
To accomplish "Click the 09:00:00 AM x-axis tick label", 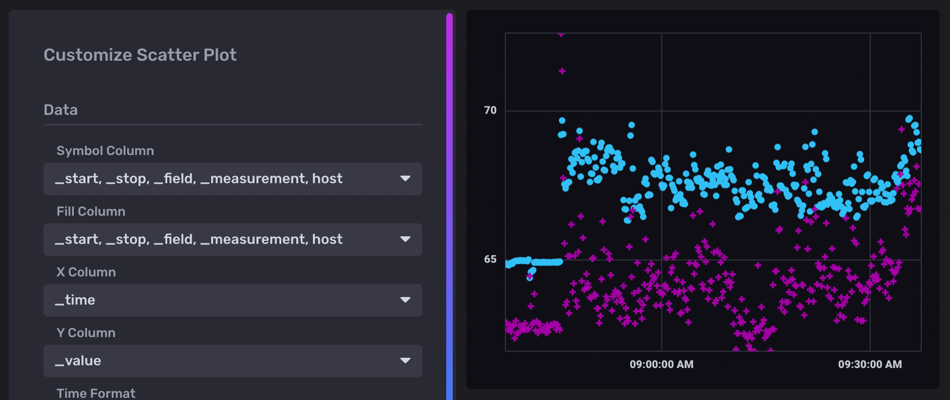I will (661, 364).
